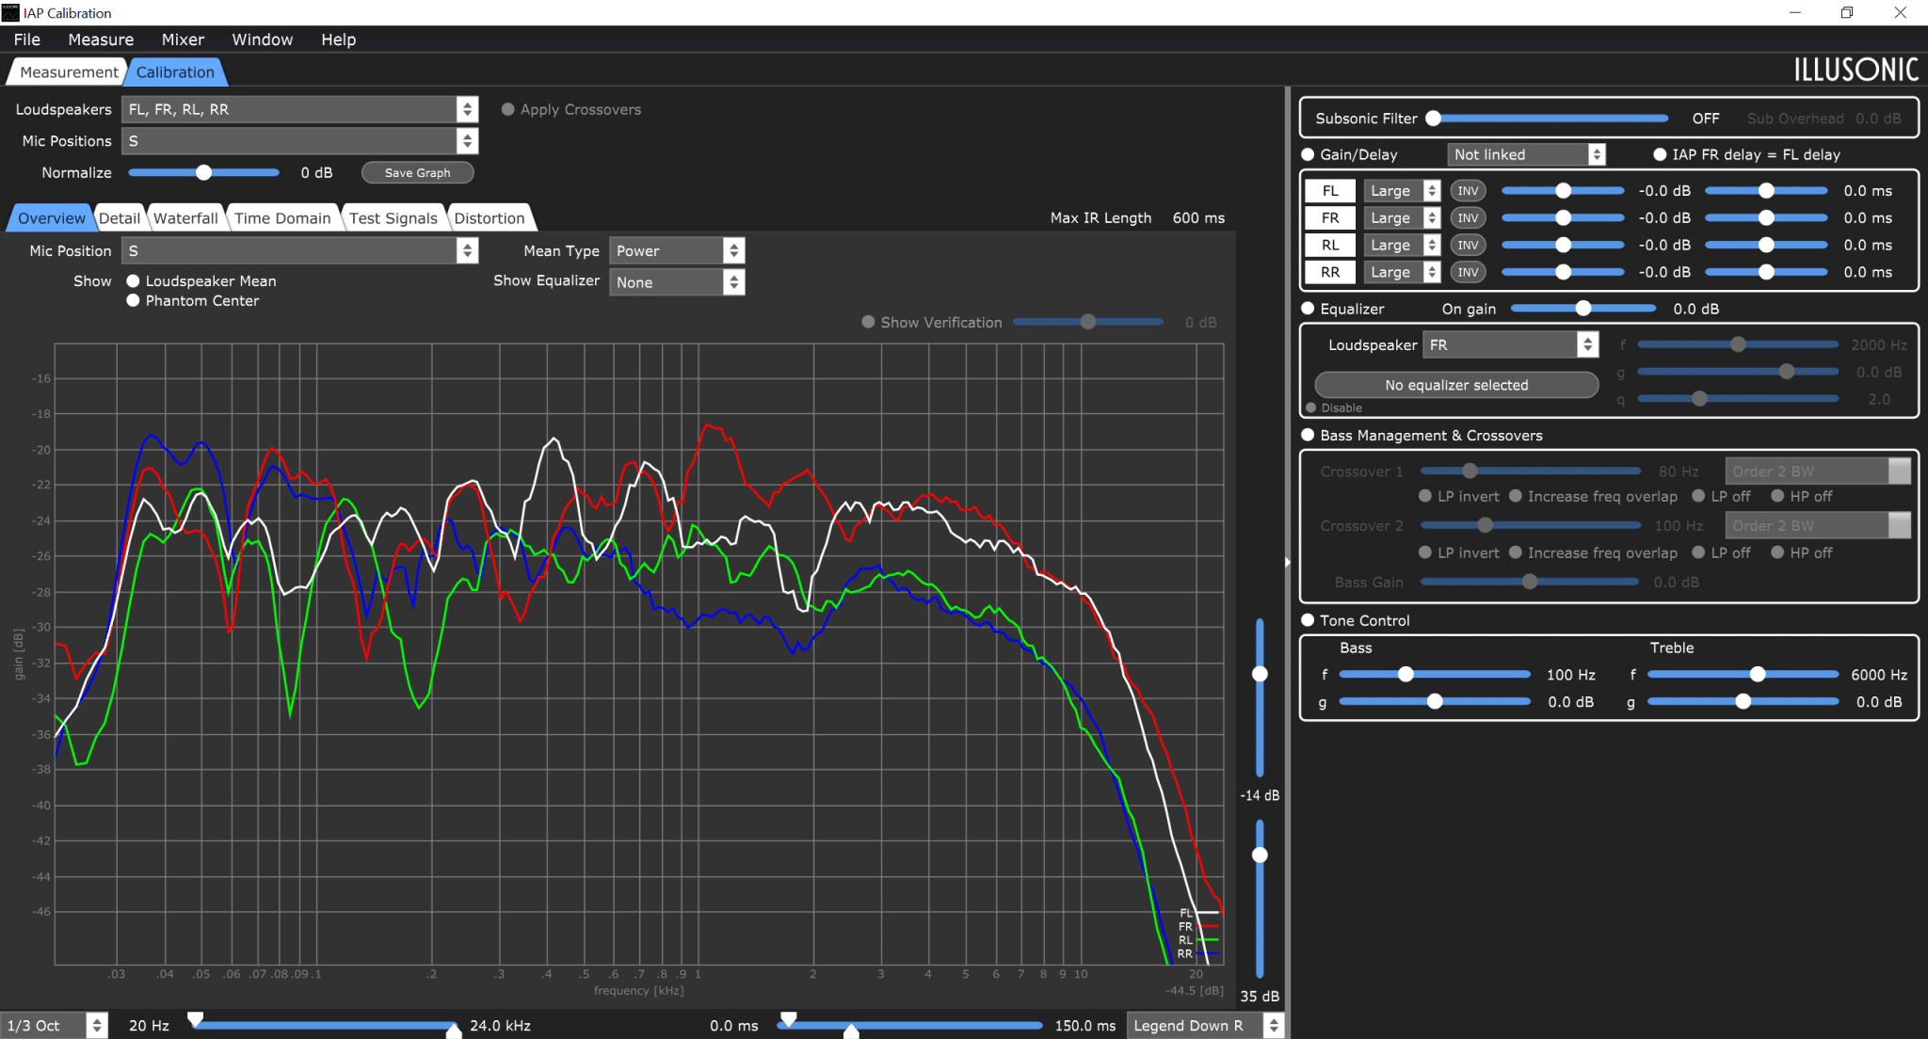Click the ILLUSONIC logo

[x=1856, y=70]
